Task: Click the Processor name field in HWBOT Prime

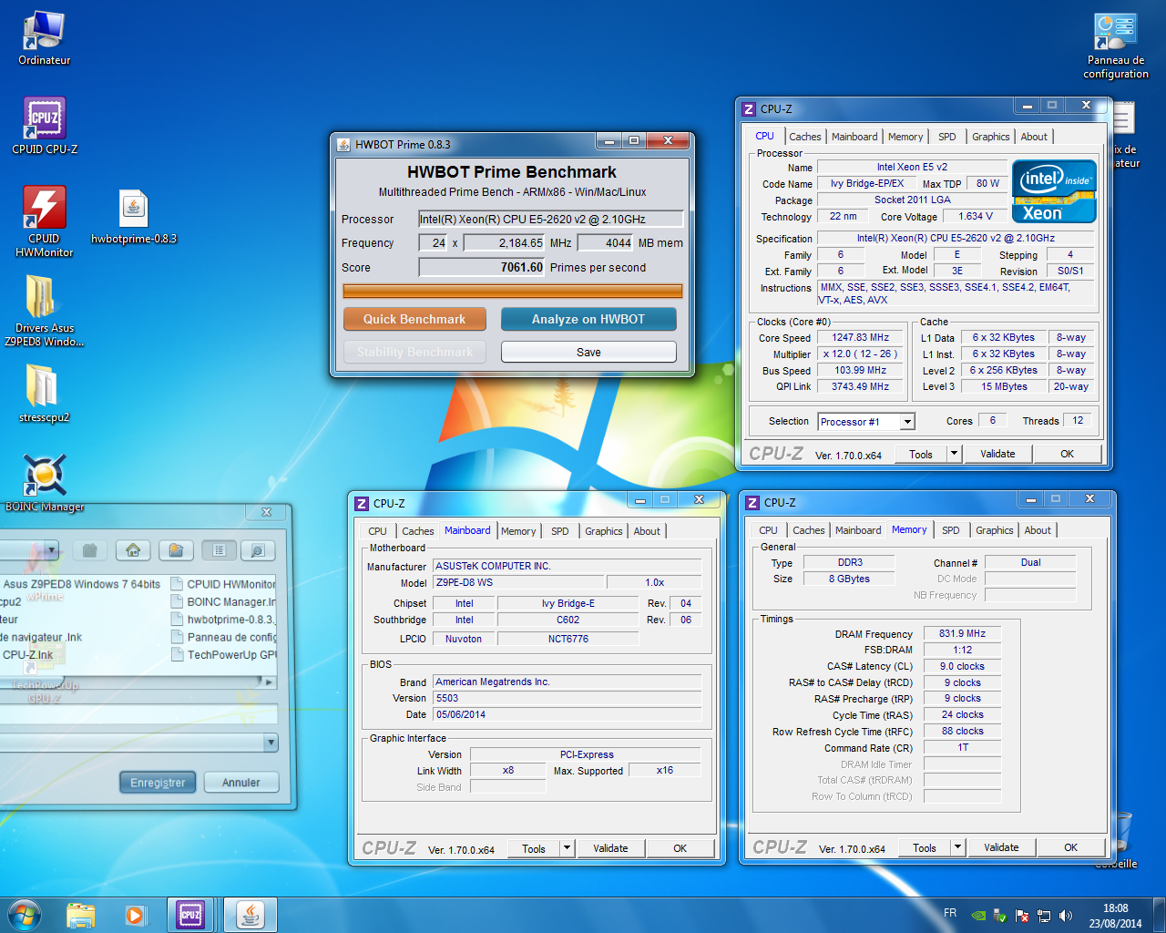Action: click(550, 219)
